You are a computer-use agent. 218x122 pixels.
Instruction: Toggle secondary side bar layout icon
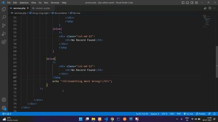tap(192, 2)
